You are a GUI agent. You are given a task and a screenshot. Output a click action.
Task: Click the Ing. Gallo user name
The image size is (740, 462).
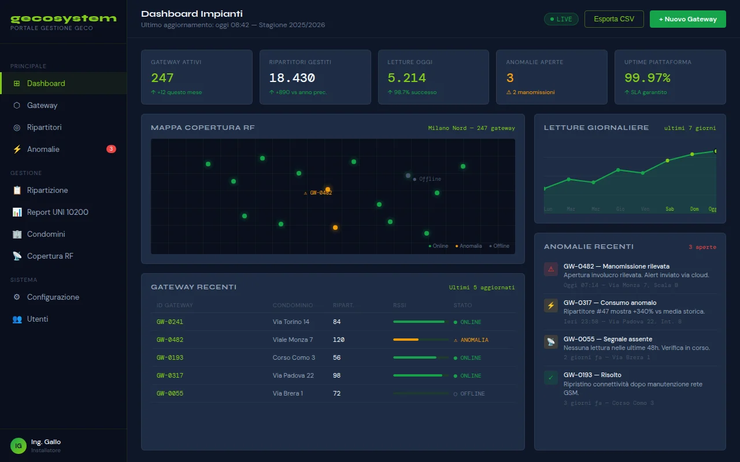pos(46,442)
